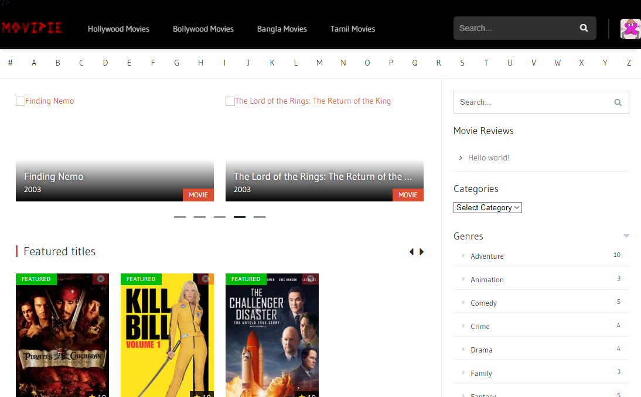Click the sidebar search magnifier icon
The width and height of the screenshot is (641, 397).
(618, 102)
